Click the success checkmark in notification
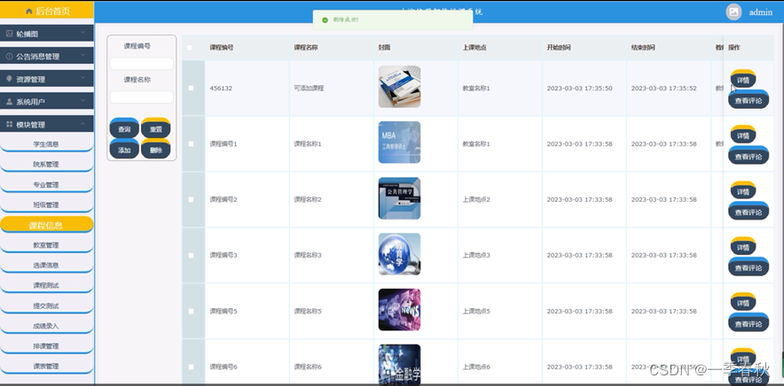 tap(325, 20)
